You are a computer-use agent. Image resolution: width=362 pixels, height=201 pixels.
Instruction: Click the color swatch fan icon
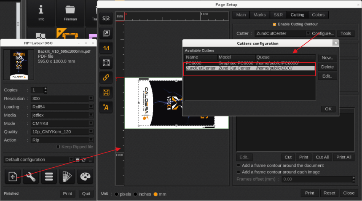[67, 177]
